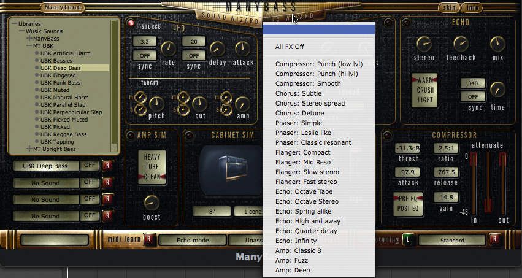This screenshot has width=522, height=278.
Task: Click the small m knob beside pitch
Action: point(140,97)
